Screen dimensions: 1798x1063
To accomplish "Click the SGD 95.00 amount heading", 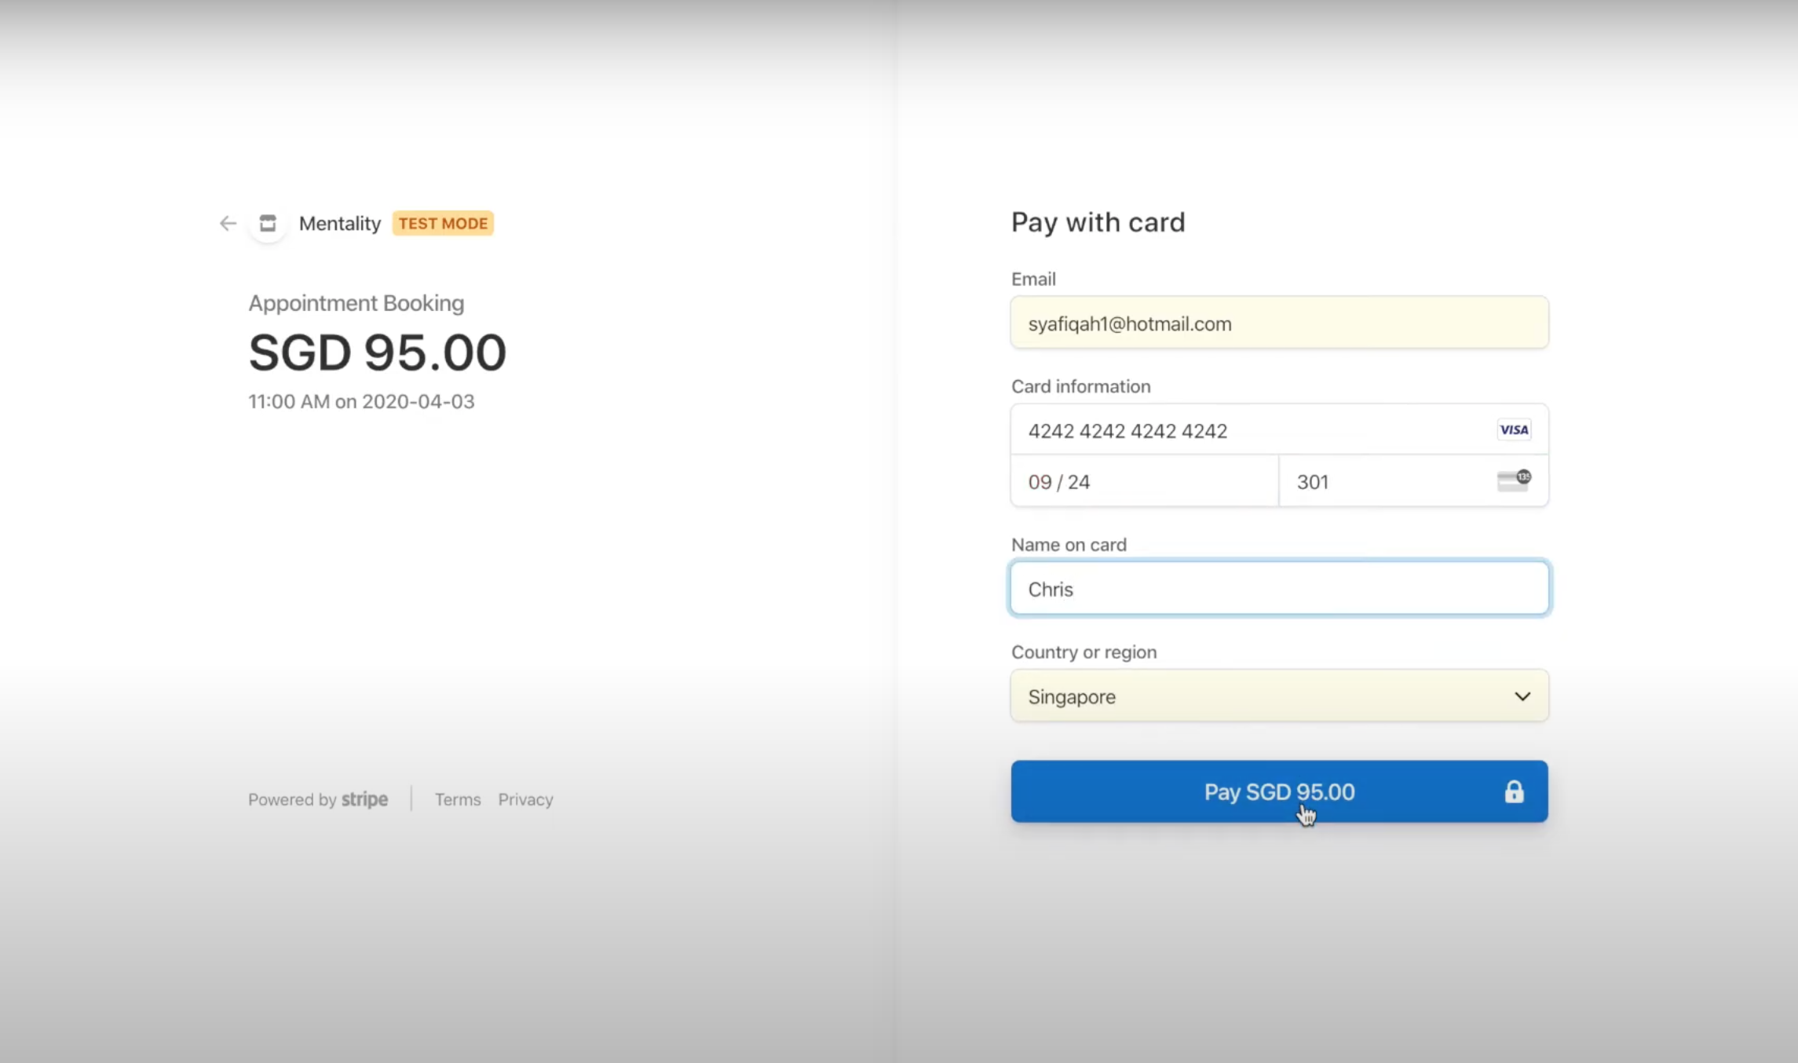I will click(378, 352).
